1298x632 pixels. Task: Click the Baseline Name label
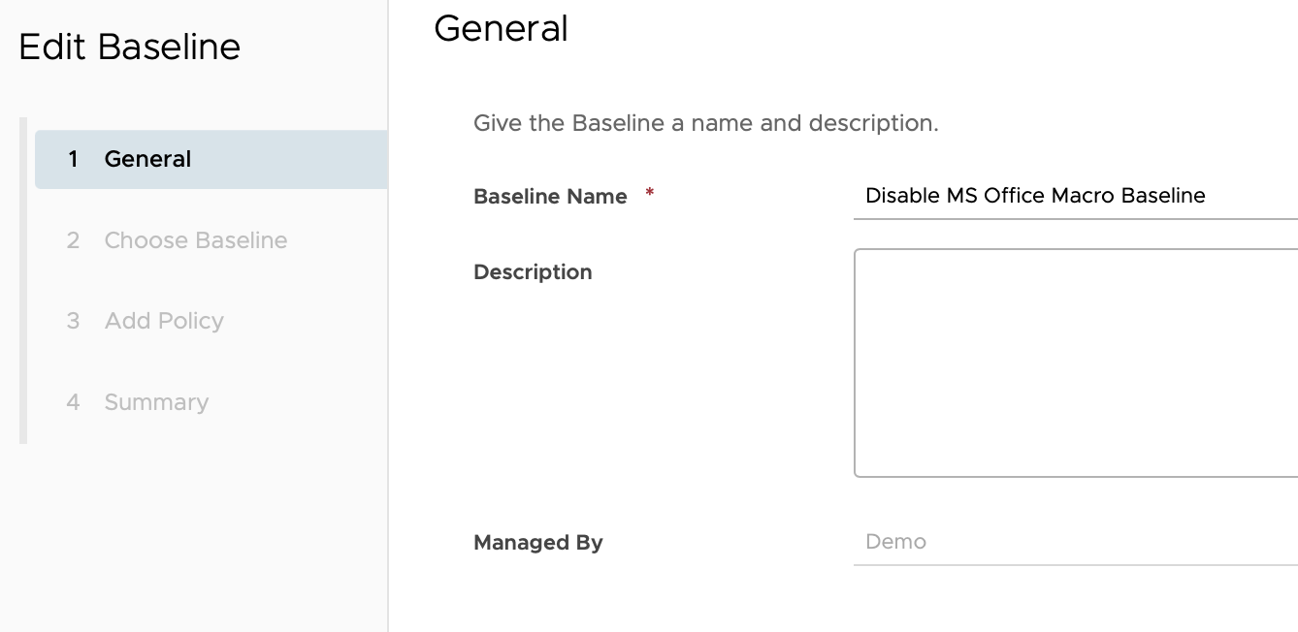click(x=550, y=197)
